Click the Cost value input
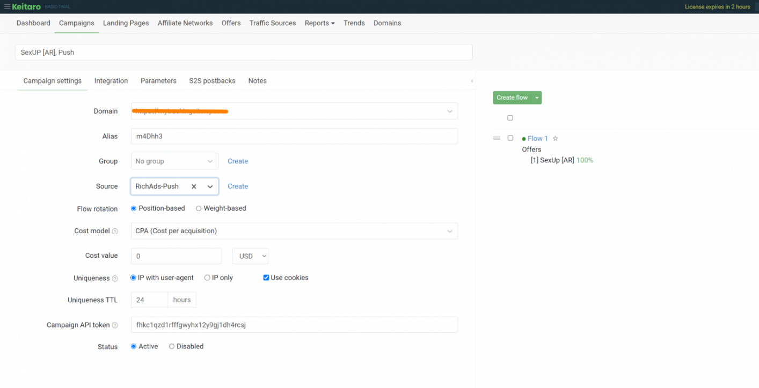 pos(176,256)
